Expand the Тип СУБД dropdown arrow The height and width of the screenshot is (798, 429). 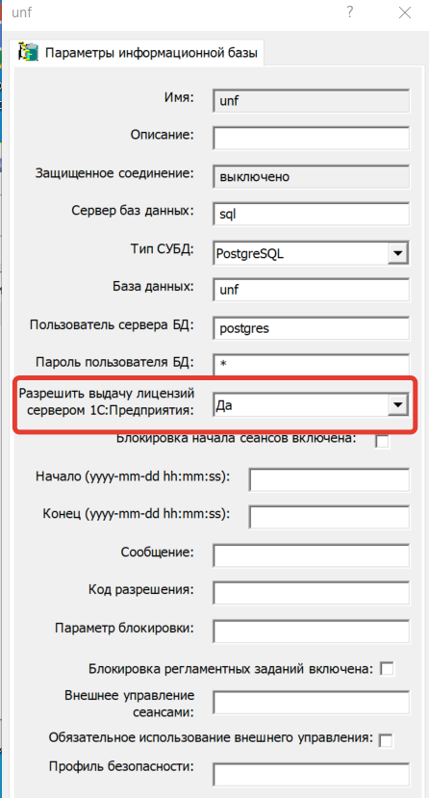tap(398, 253)
